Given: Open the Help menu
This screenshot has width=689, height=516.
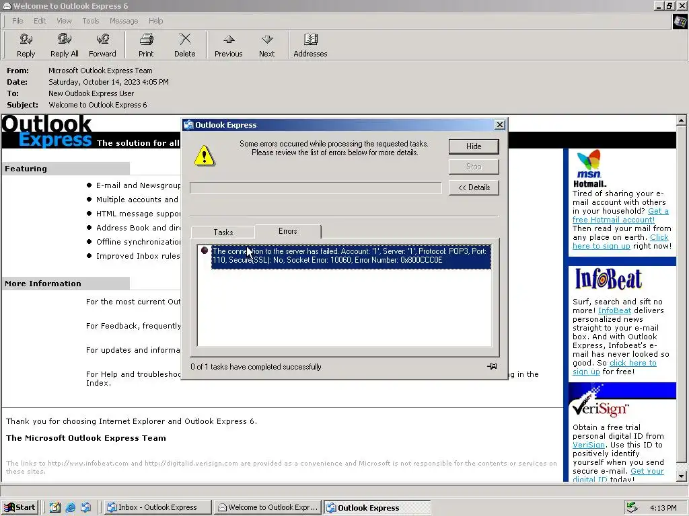Looking at the screenshot, I should pyautogui.click(x=155, y=21).
